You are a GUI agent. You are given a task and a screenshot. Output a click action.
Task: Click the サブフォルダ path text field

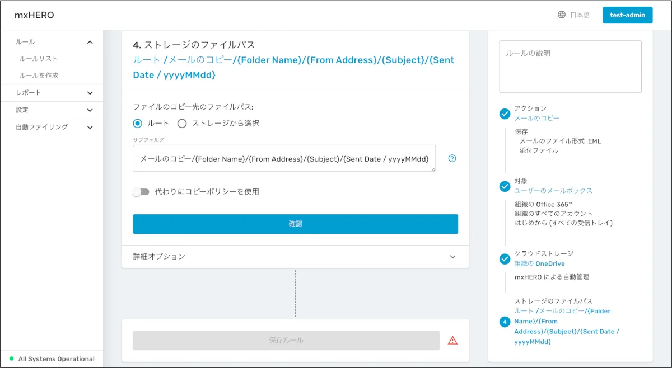284,159
